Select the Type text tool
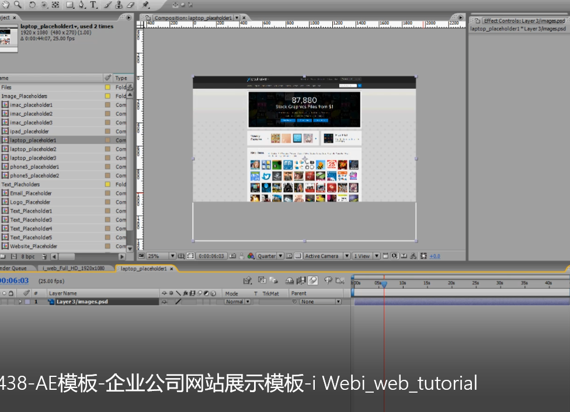 coord(93,5)
